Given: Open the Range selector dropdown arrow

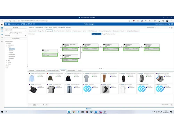Looking at the screenshot, I should [25, 30].
